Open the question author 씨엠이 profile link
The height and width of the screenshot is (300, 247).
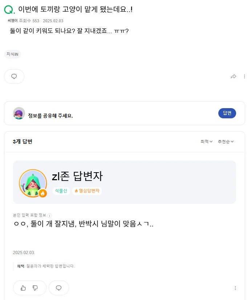[x=12, y=21]
